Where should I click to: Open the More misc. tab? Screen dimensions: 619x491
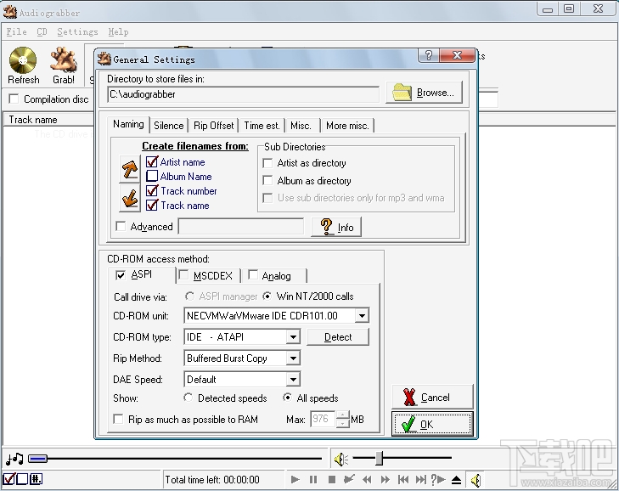[347, 126]
